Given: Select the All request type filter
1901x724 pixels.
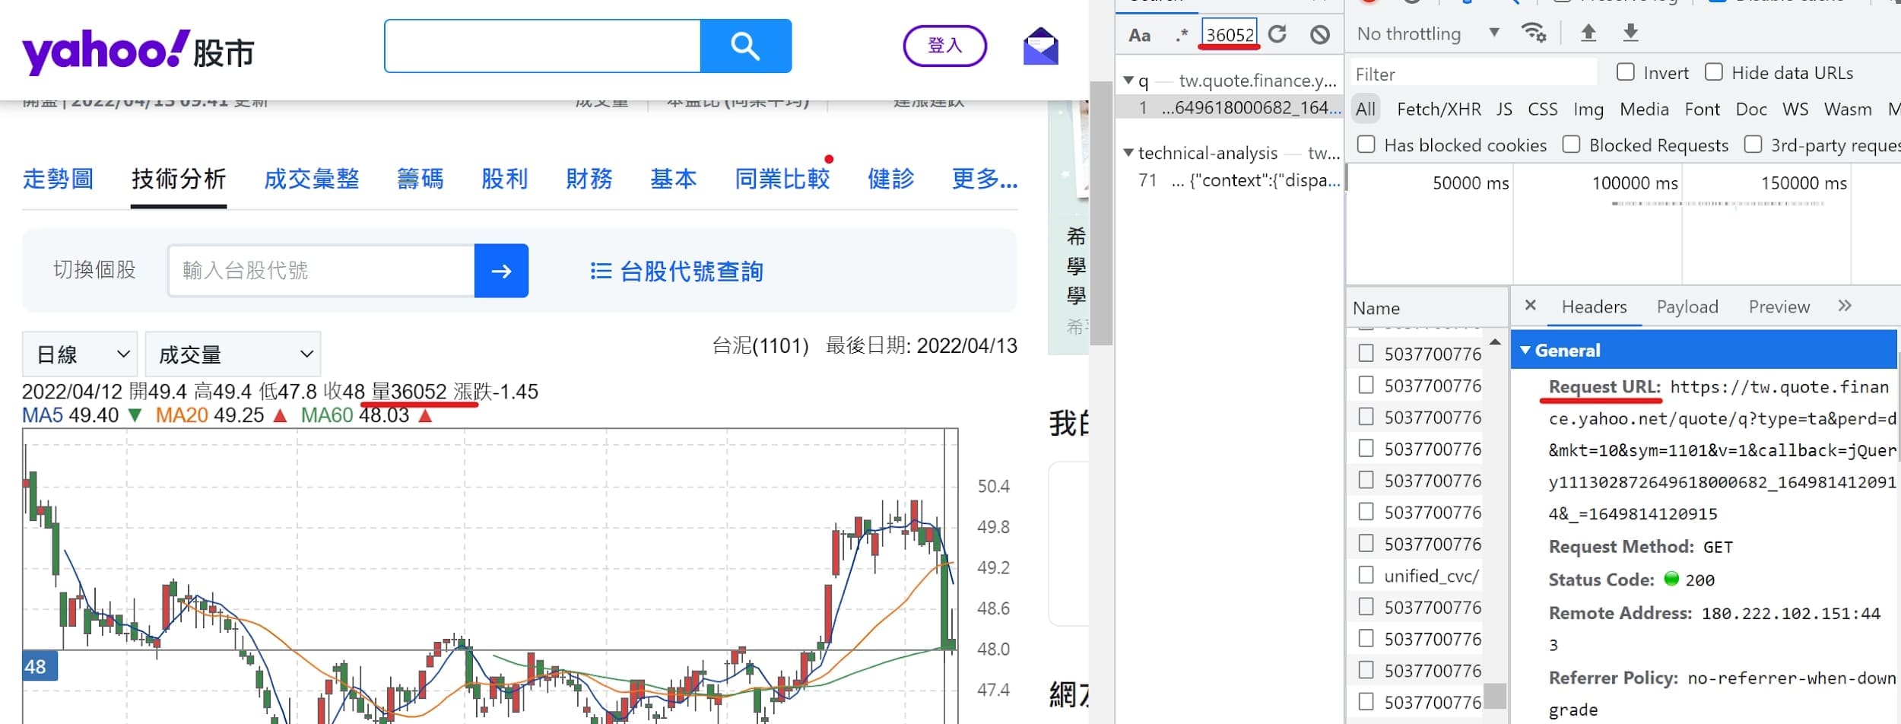Looking at the screenshot, I should (1366, 110).
